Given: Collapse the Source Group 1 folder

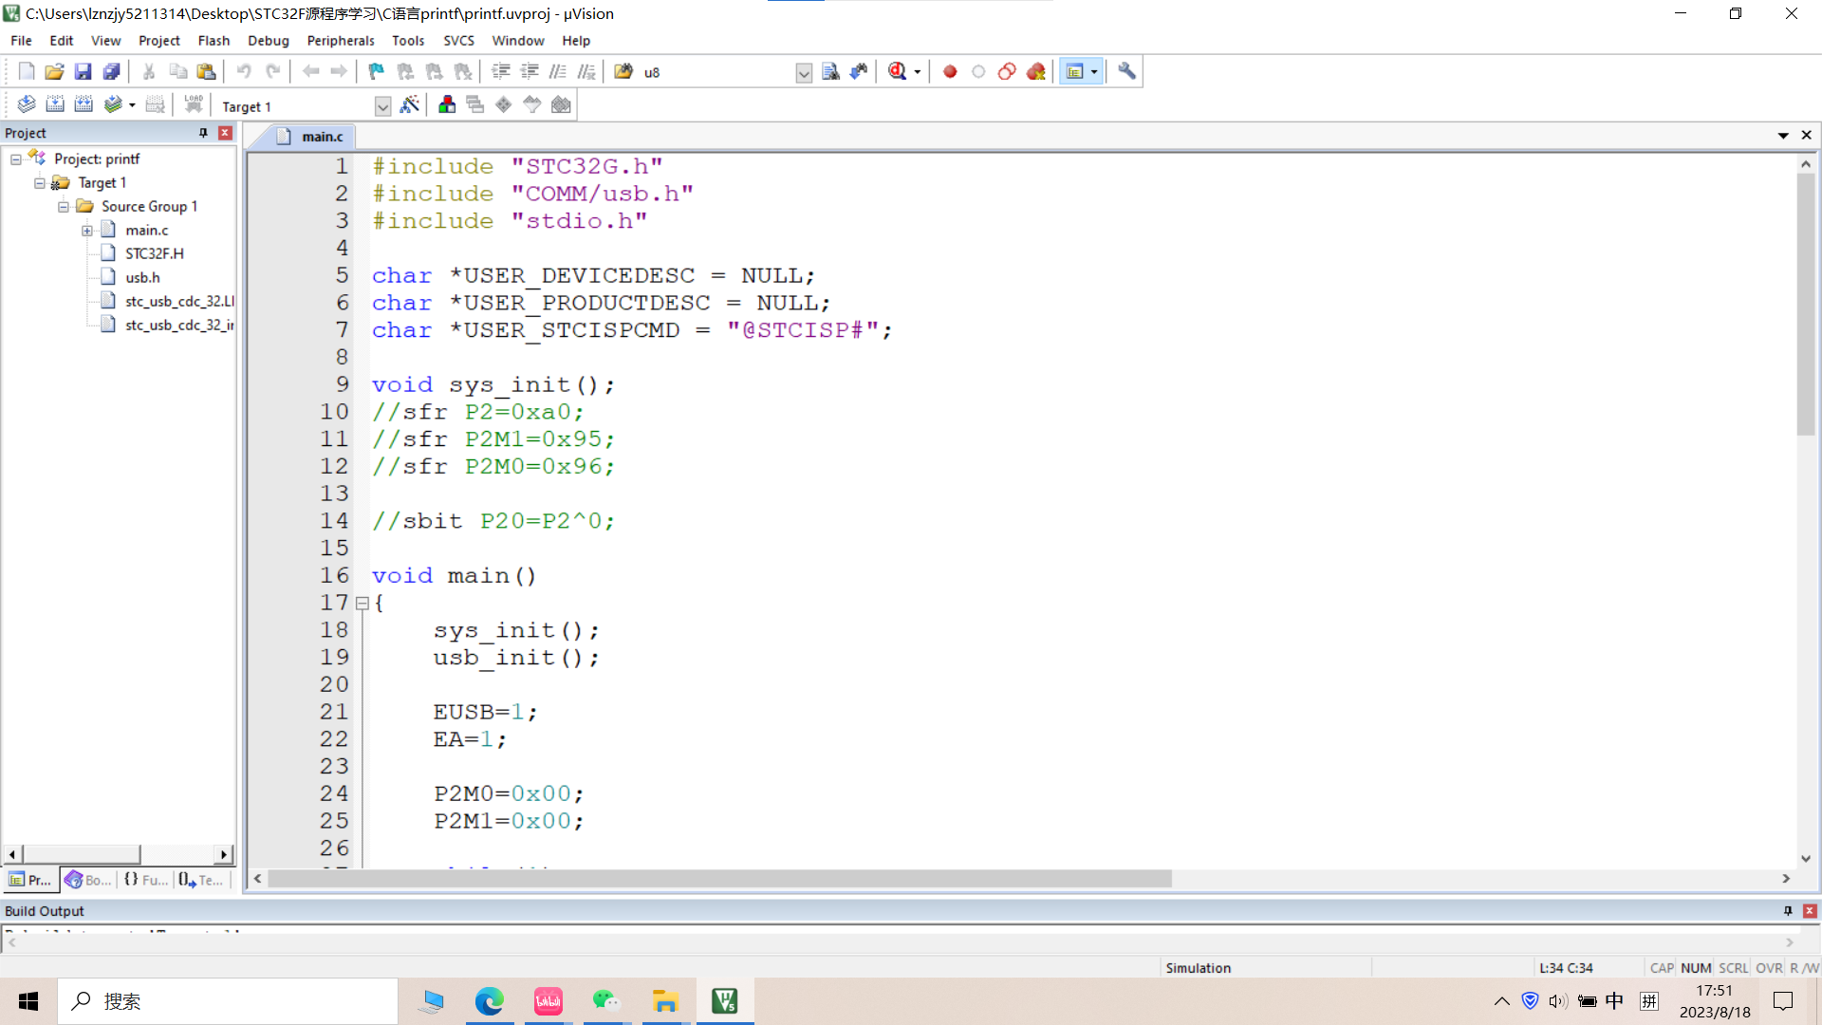Looking at the screenshot, I should pos(64,207).
